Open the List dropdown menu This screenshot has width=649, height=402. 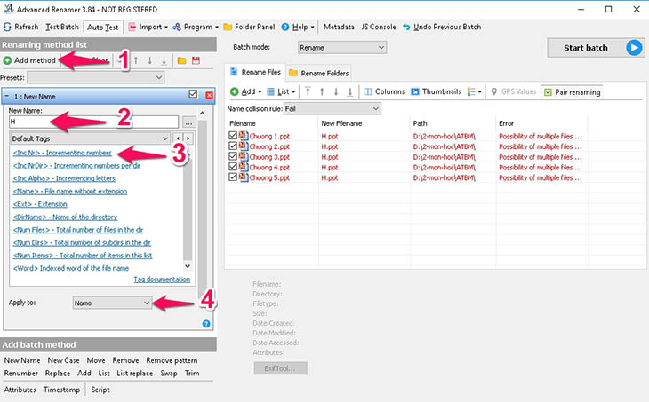[x=281, y=91]
